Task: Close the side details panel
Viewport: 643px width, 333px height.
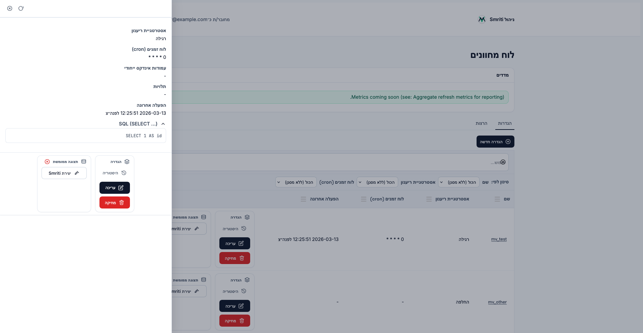Action: (10, 8)
